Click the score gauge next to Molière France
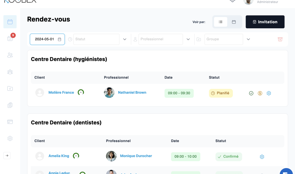The height and width of the screenshot is (174, 295). (81, 92)
